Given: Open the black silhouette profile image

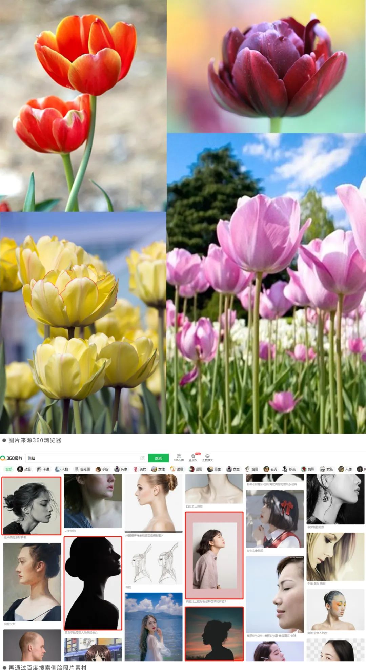Looking at the screenshot, I should 93,583.
